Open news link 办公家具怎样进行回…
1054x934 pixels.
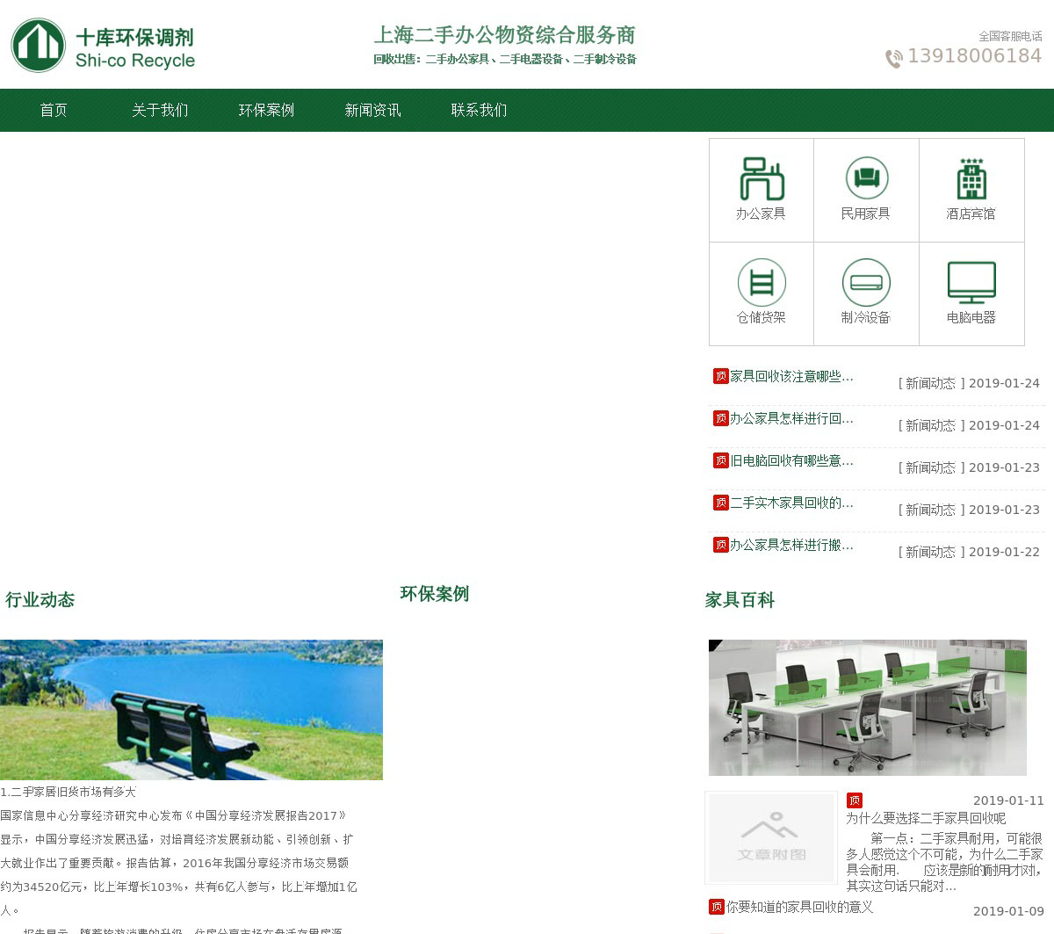pyautogui.click(x=791, y=418)
